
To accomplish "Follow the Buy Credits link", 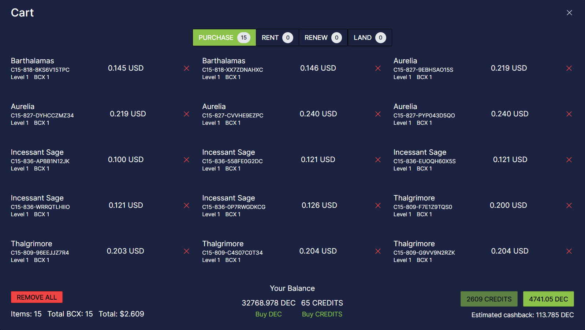I will 322,314.
